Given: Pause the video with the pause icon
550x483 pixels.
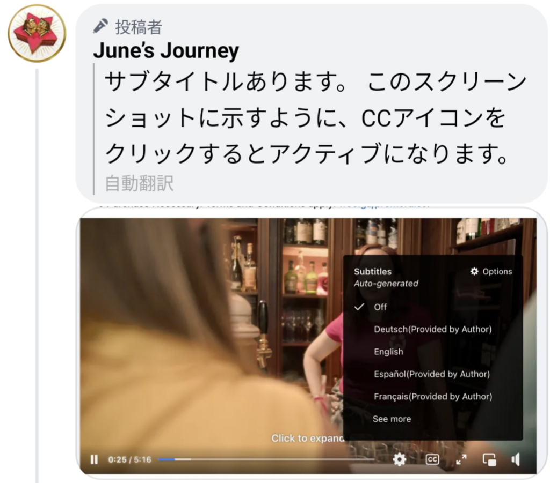Looking at the screenshot, I should (x=94, y=459).
